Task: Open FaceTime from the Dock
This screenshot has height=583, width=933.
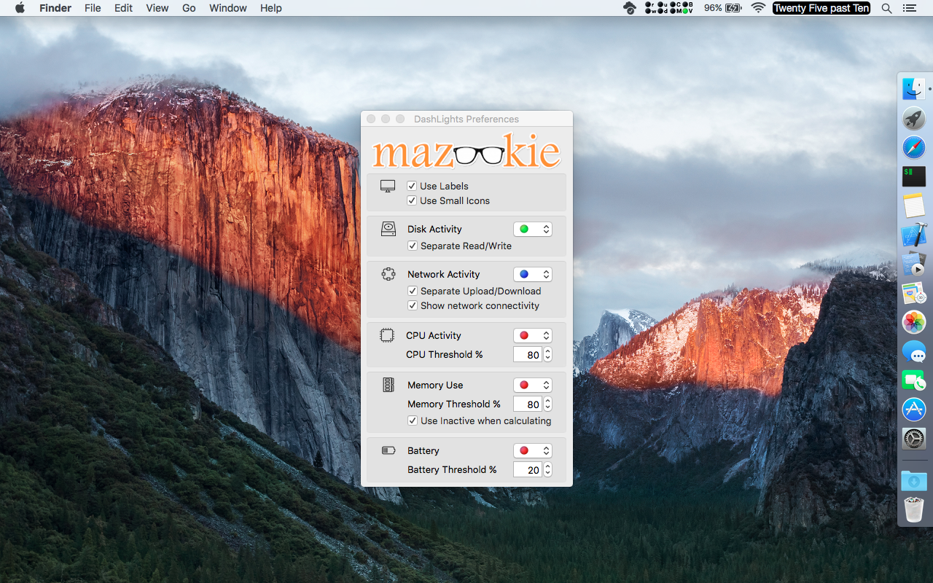Action: coord(913,380)
